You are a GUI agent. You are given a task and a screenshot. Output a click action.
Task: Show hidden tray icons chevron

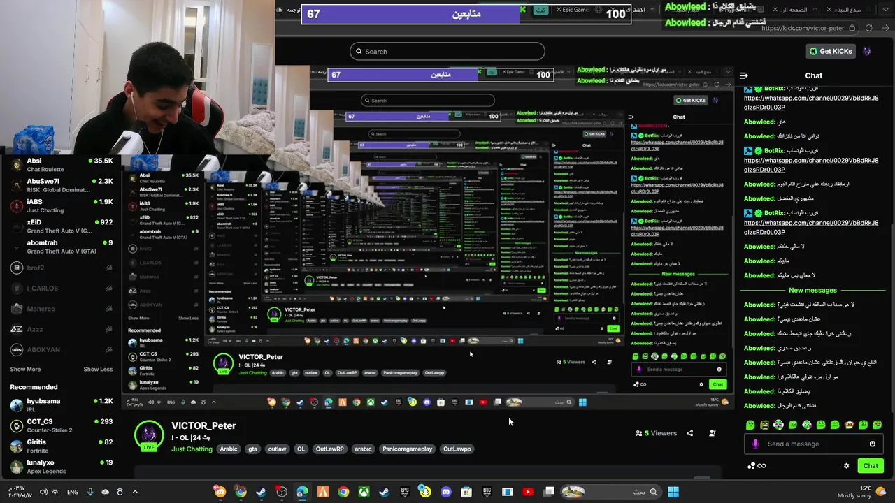click(x=135, y=492)
